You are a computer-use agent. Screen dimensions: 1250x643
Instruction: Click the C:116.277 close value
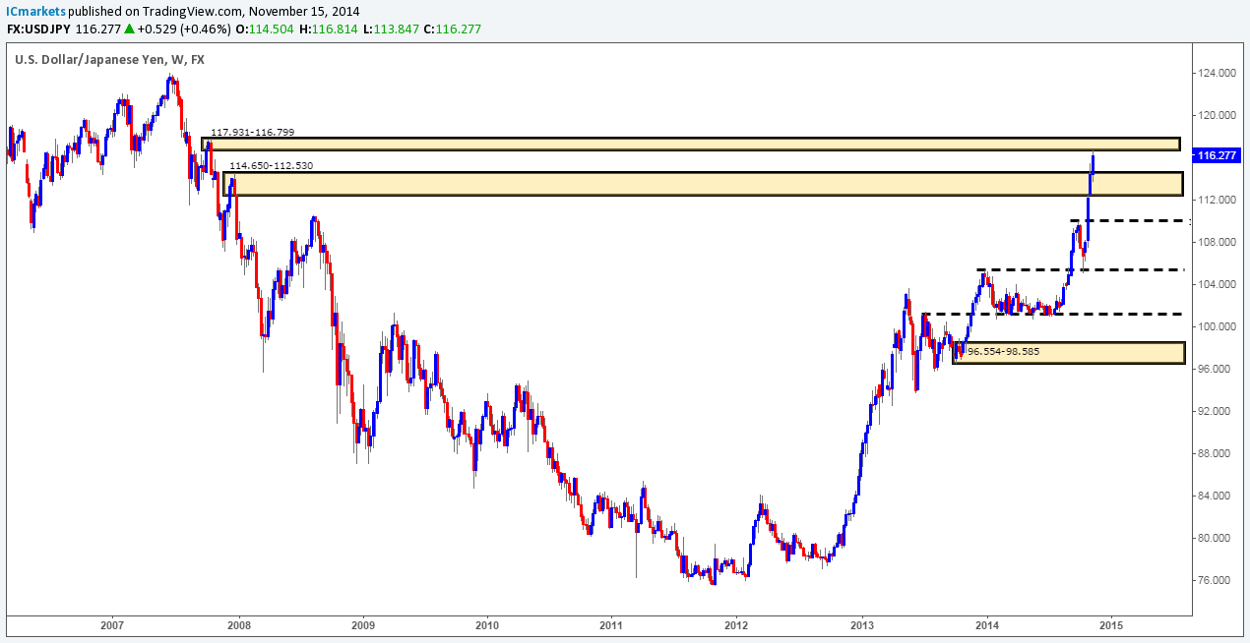[454, 29]
